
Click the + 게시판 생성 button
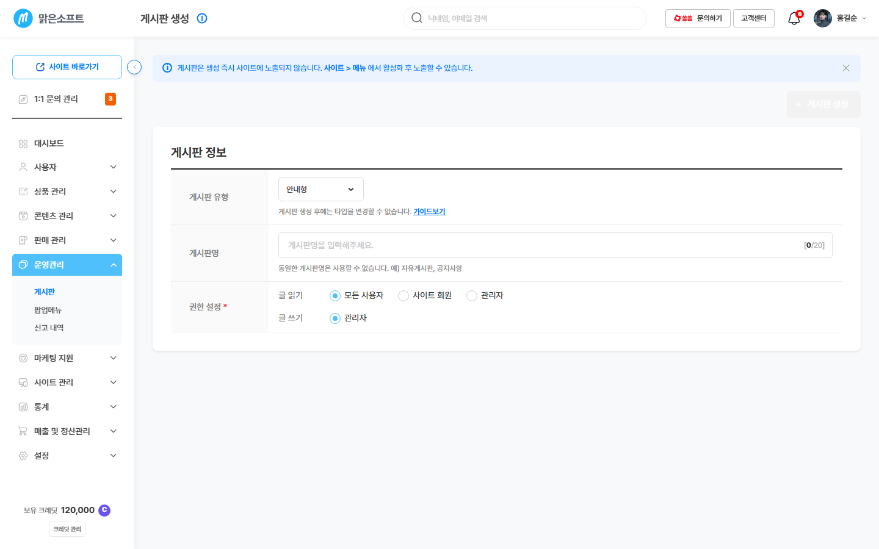click(x=823, y=104)
